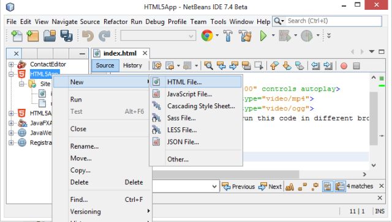Click Previous Bookmark up-arrow icon
The width and height of the screenshot is (392, 222).
point(274,65)
